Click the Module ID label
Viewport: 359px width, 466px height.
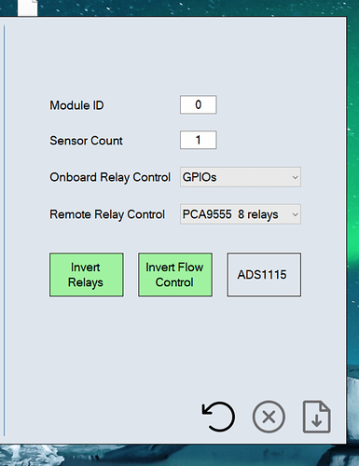[x=76, y=105]
